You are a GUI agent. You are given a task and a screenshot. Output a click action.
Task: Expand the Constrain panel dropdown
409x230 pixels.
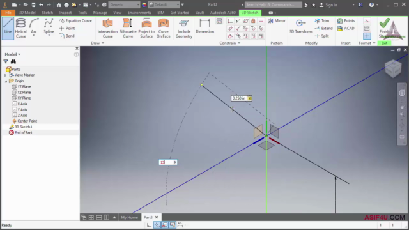coord(239,43)
